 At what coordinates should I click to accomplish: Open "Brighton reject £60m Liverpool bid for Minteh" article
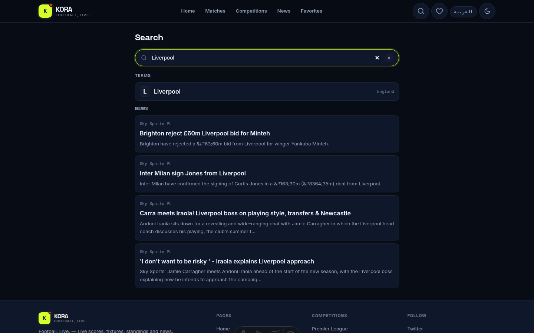point(267,134)
